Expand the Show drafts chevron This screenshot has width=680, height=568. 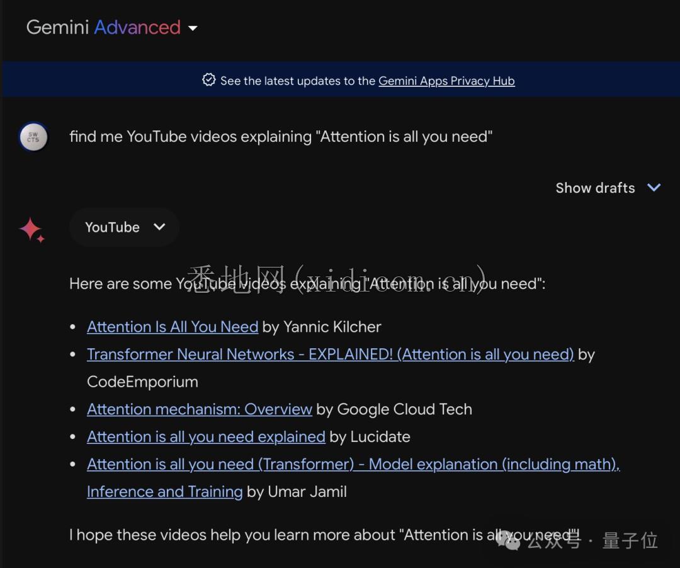654,188
